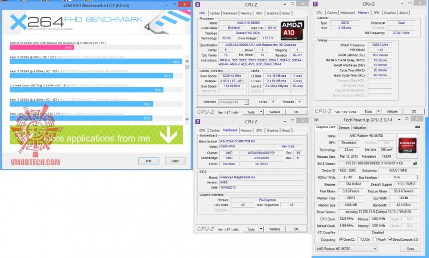
Task: Open the Processor #1 selection dropdown
Action: click(x=234, y=102)
